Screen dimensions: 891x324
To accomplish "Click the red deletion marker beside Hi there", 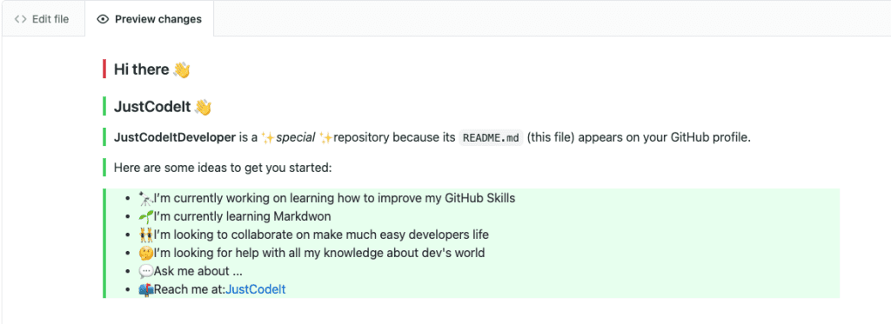I will pyautogui.click(x=104, y=69).
